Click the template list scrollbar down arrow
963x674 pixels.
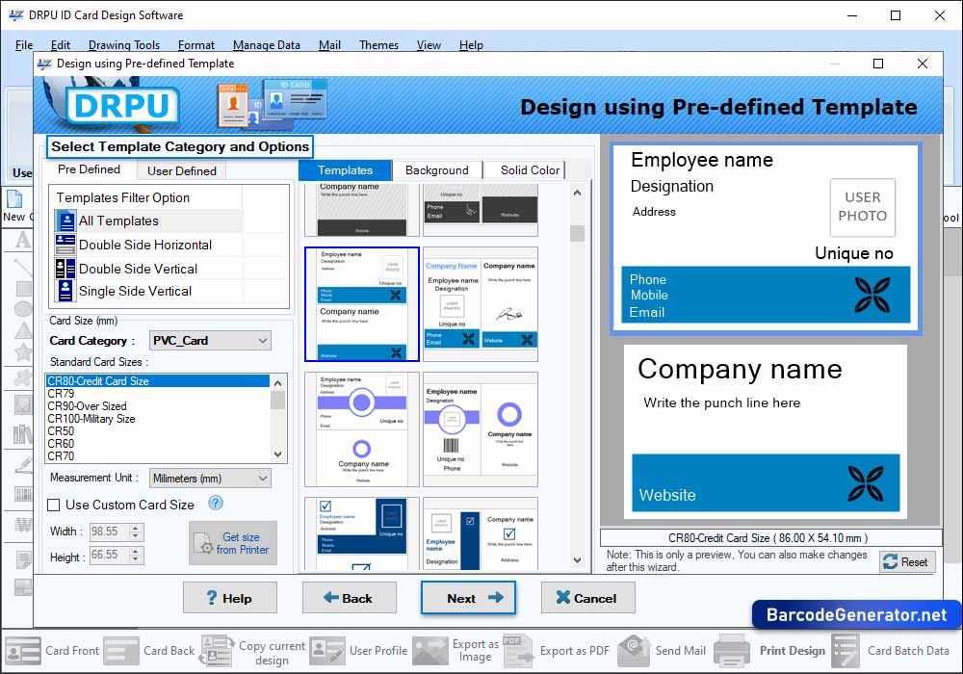(577, 559)
